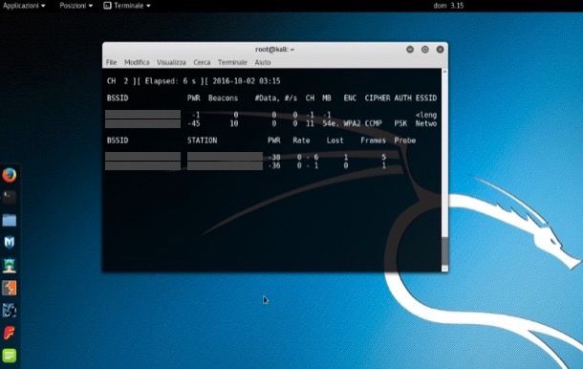Click the 54e. MB value

[331, 123]
